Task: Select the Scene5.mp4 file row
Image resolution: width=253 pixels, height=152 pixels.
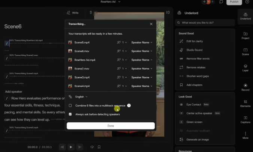Action: tap(111, 43)
